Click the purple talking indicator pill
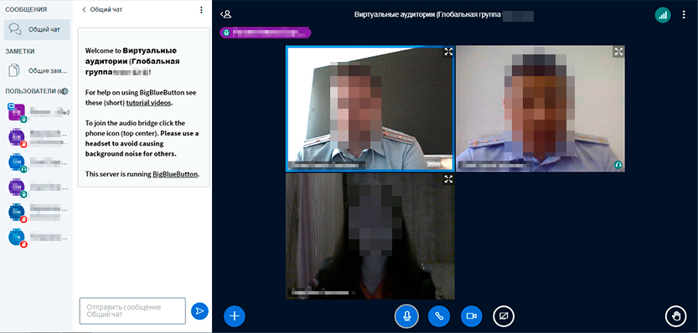 [x=266, y=33]
